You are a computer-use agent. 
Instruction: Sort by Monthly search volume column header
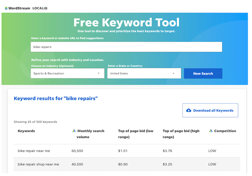coord(90,134)
